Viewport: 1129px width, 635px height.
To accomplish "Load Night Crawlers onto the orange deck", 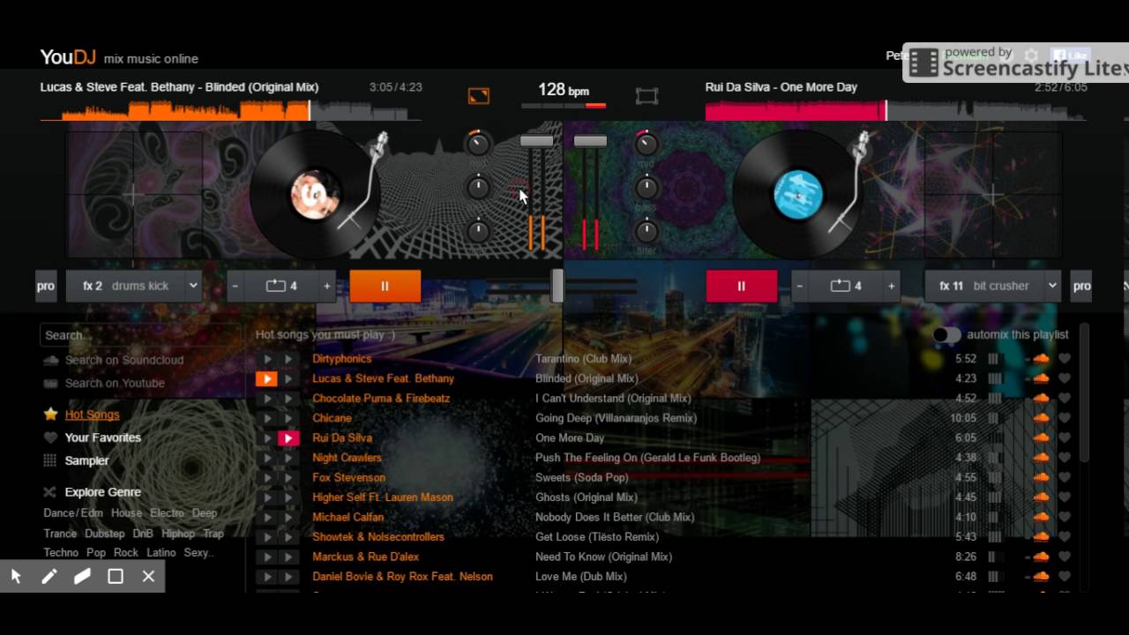I will click(266, 458).
